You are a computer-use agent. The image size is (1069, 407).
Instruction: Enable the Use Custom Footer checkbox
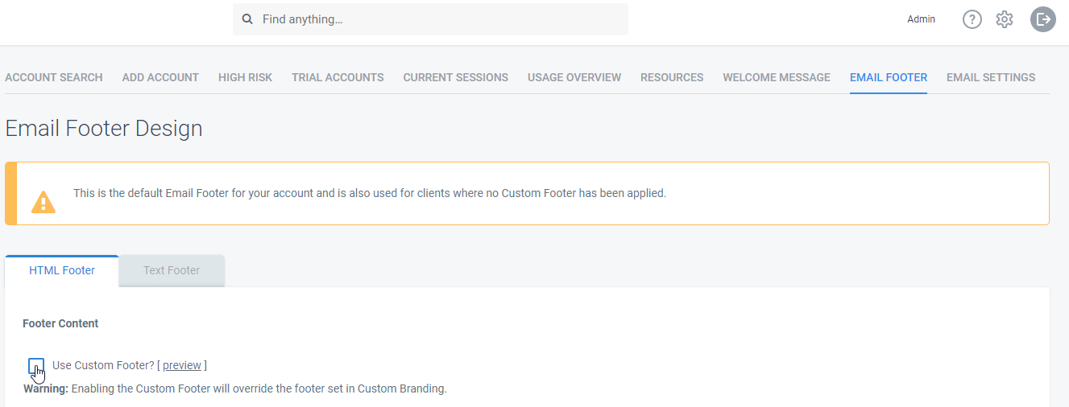coord(36,367)
